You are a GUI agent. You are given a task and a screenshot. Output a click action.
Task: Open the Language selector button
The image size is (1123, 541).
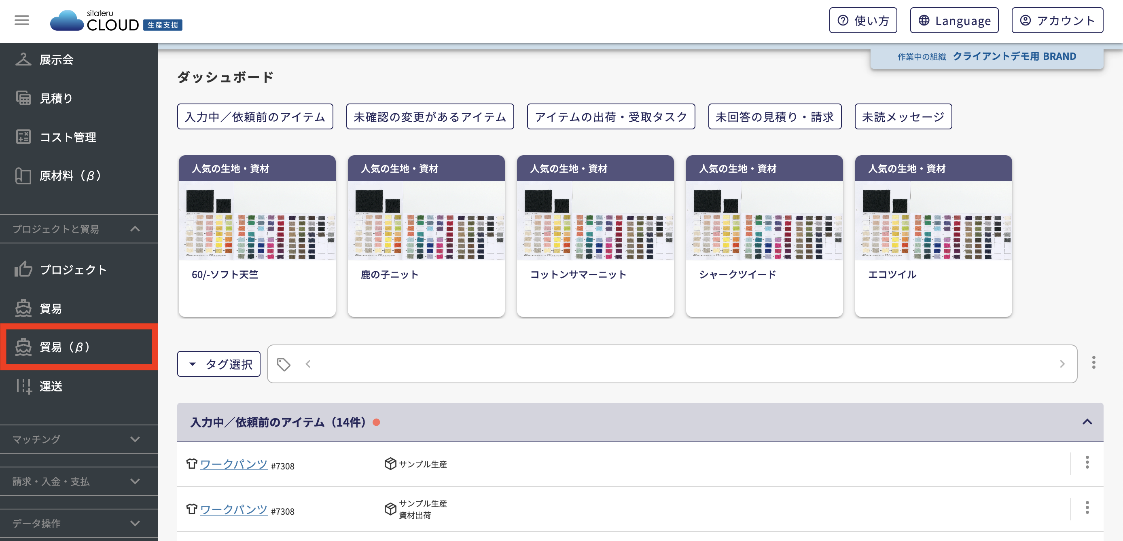(x=954, y=21)
